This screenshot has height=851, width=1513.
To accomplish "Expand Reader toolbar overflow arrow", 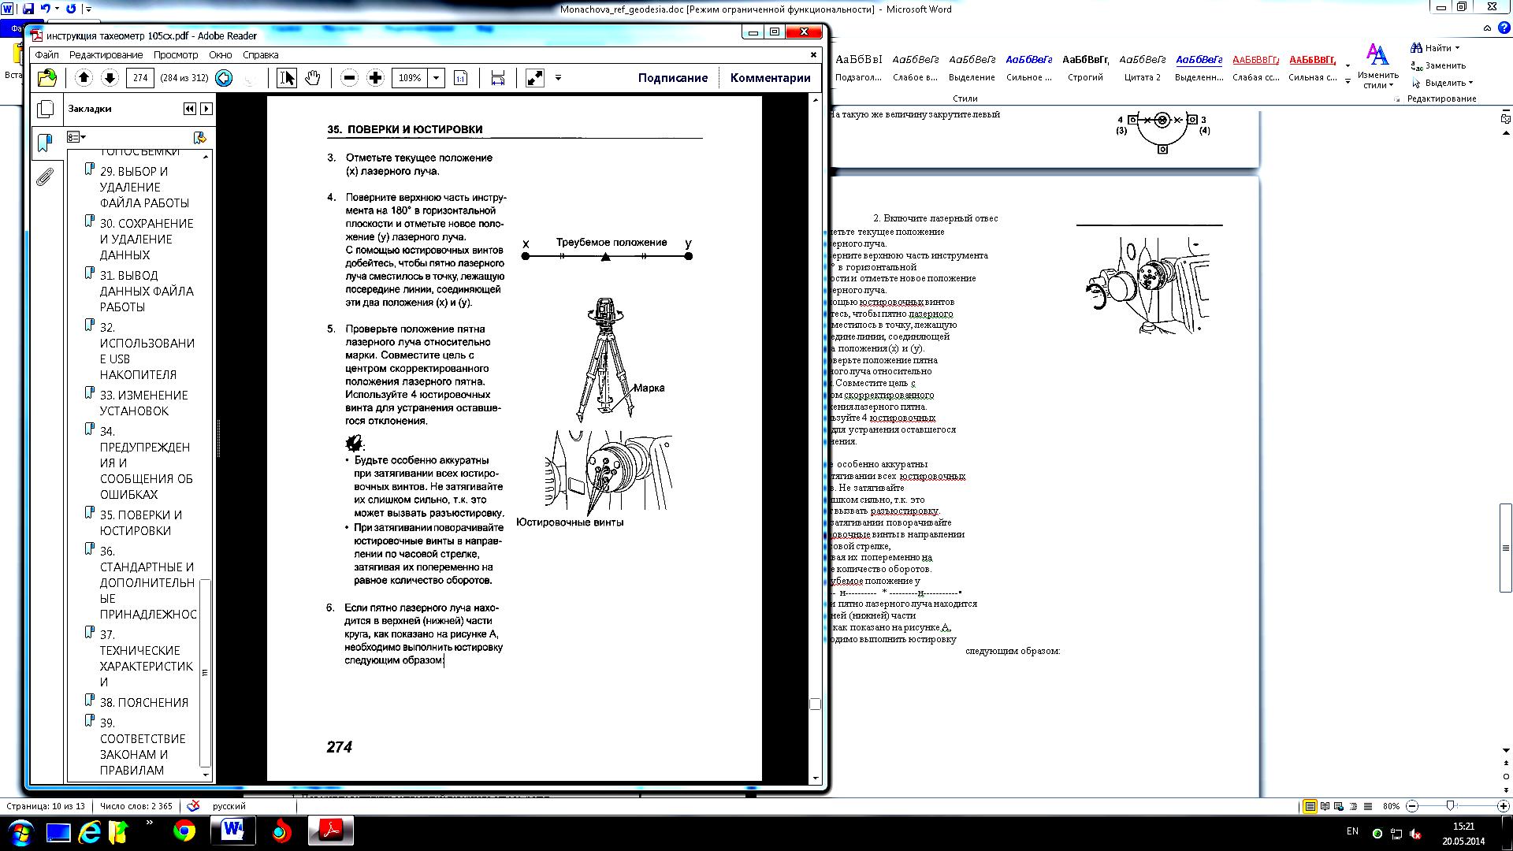I will 558,77.
